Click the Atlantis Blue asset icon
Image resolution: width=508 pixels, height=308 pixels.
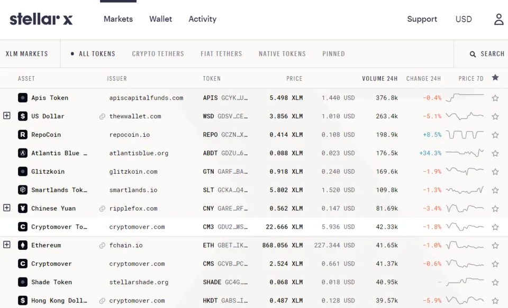(x=22, y=153)
